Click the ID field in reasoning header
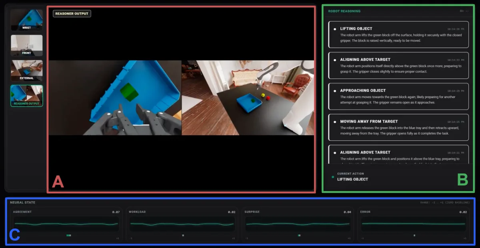The image size is (480, 248). [x=464, y=11]
